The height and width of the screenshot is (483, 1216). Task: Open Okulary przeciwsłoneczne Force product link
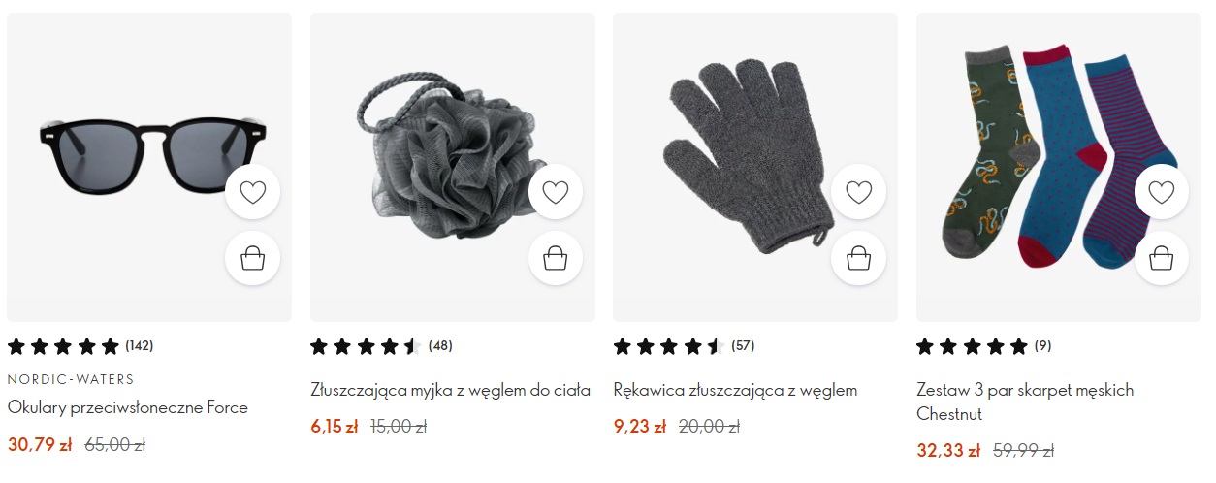(128, 407)
